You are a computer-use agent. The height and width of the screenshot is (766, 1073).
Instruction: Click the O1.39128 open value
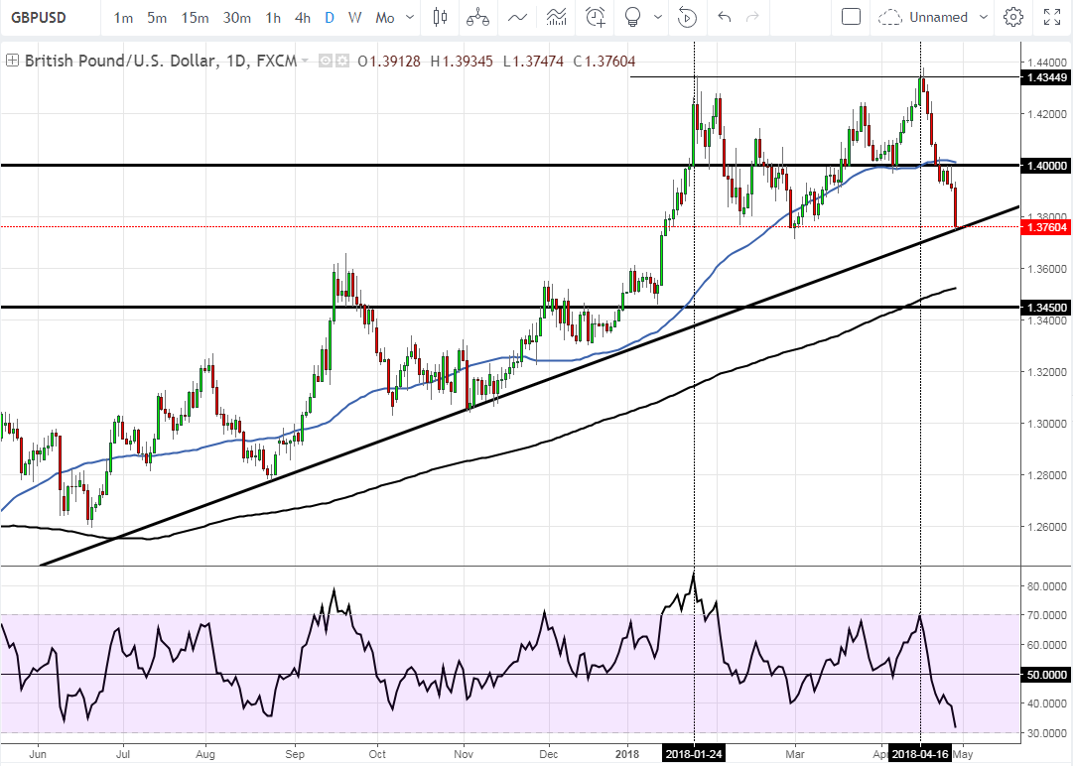tap(389, 61)
